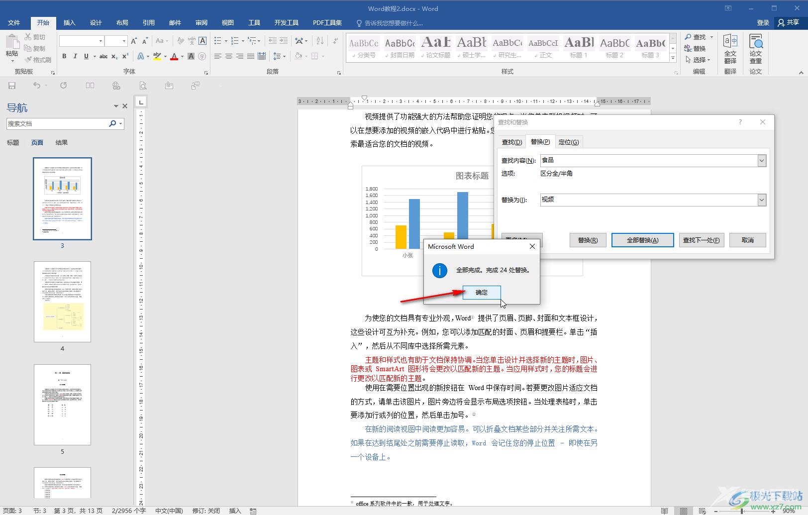
Task: Switch to Print Layout view in status bar
Action: coord(684,511)
